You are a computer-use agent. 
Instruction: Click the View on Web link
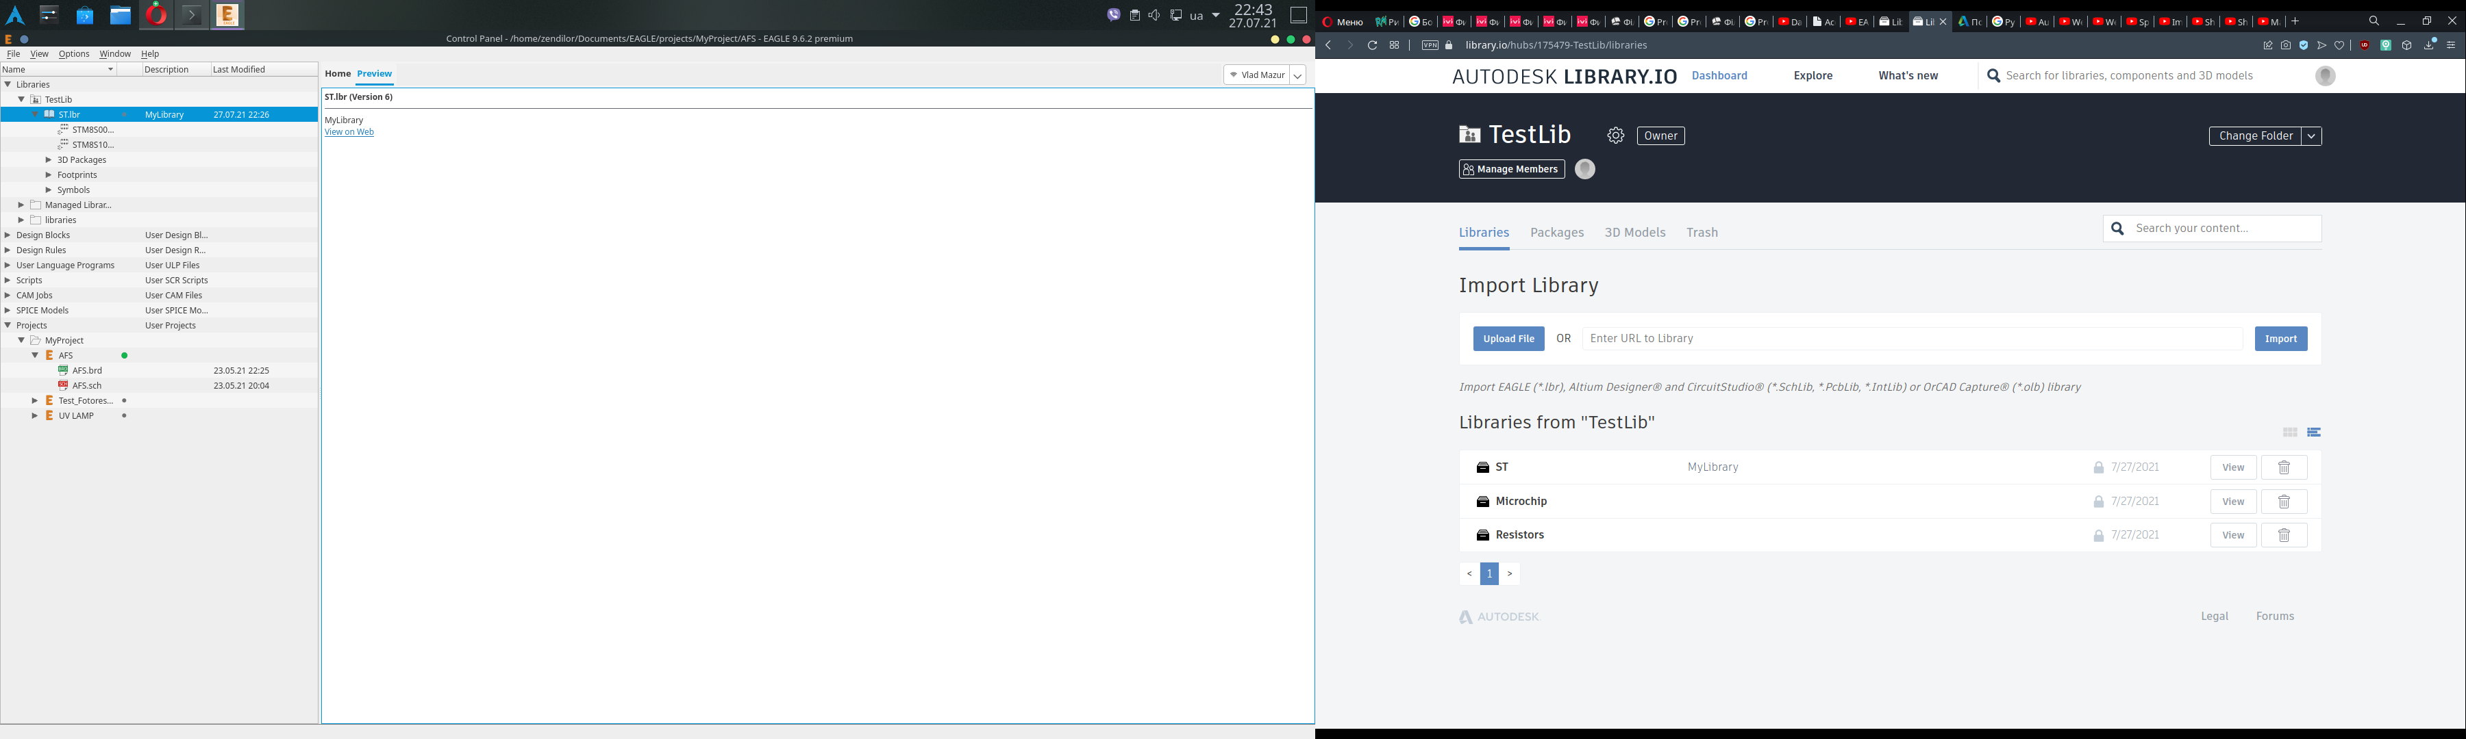349,131
